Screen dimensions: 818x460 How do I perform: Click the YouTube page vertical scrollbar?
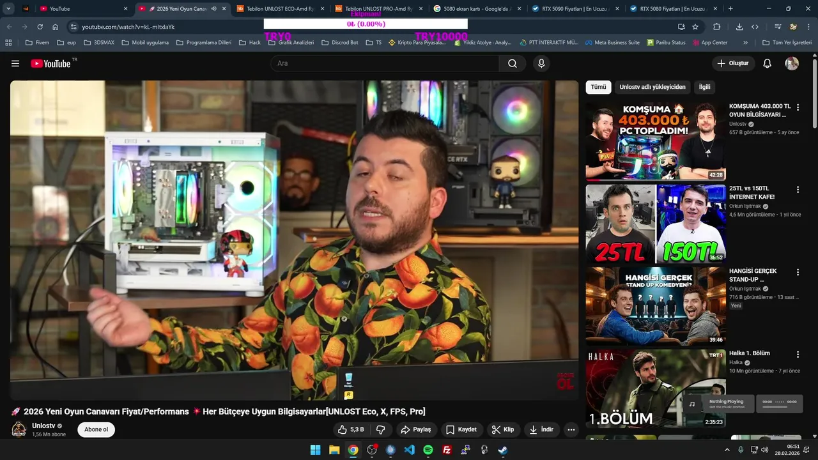click(815, 93)
